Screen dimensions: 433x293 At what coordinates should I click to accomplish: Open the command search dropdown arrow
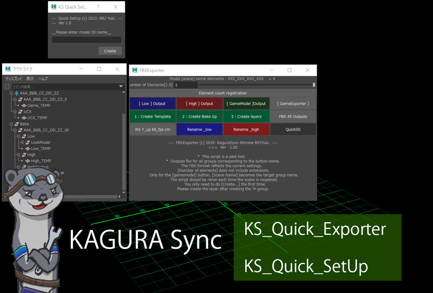click(x=121, y=86)
